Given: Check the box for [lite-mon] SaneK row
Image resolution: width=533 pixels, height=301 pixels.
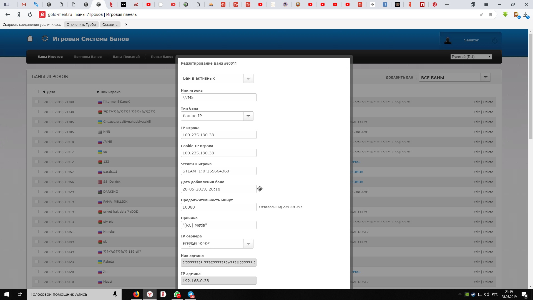Looking at the screenshot, I should 37,102.
